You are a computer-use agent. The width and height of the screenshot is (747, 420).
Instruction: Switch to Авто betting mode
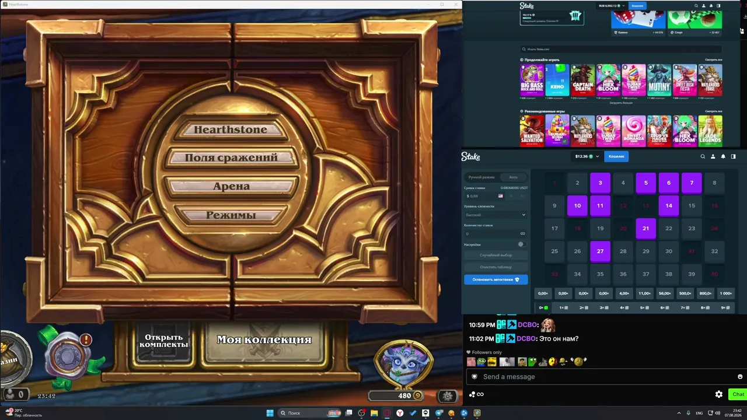click(x=513, y=177)
